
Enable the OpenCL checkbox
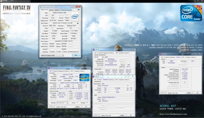click(x=50, y=51)
